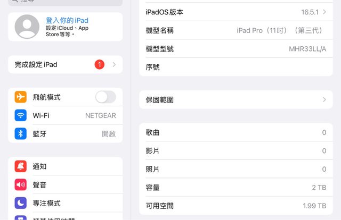Open iPadOS 版本 details chevron
The image size is (341, 220).
tap(324, 12)
